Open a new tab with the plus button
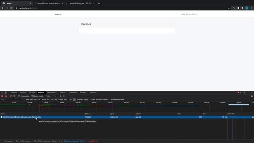The width and height of the screenshot is (254, 143). [99, 3]
